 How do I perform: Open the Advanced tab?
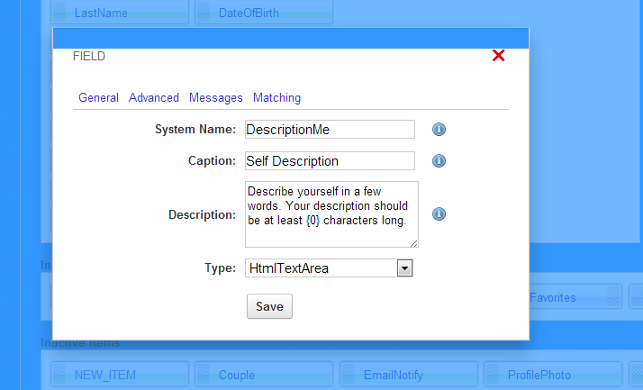[x=154, y=97]
